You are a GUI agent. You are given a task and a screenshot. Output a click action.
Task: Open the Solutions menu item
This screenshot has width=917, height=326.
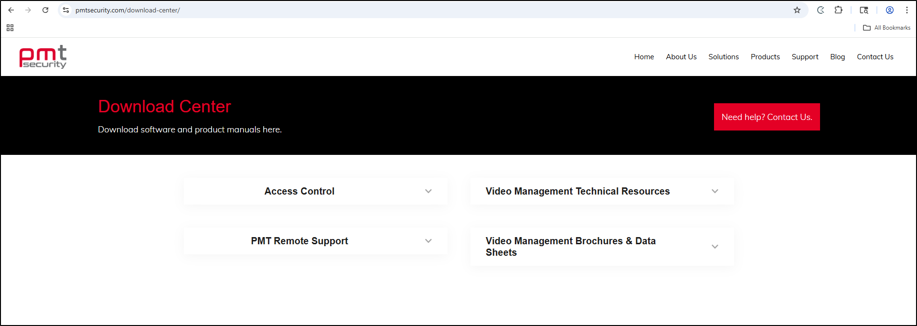tap(724, 57)
